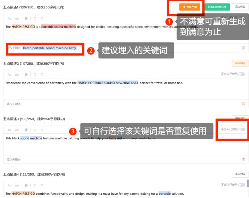Open the help icon in 五点描述1 keyword row
Screen dimensions: 249x198
pyautogui.click(x=243, y=48)
